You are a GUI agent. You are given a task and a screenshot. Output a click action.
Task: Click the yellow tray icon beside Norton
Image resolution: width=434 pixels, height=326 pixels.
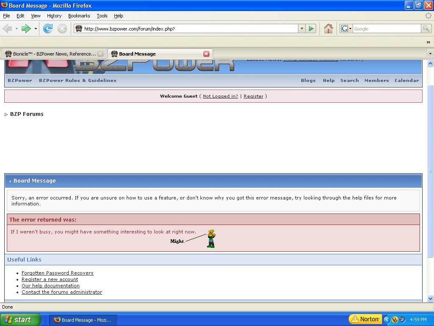[395, 320]
